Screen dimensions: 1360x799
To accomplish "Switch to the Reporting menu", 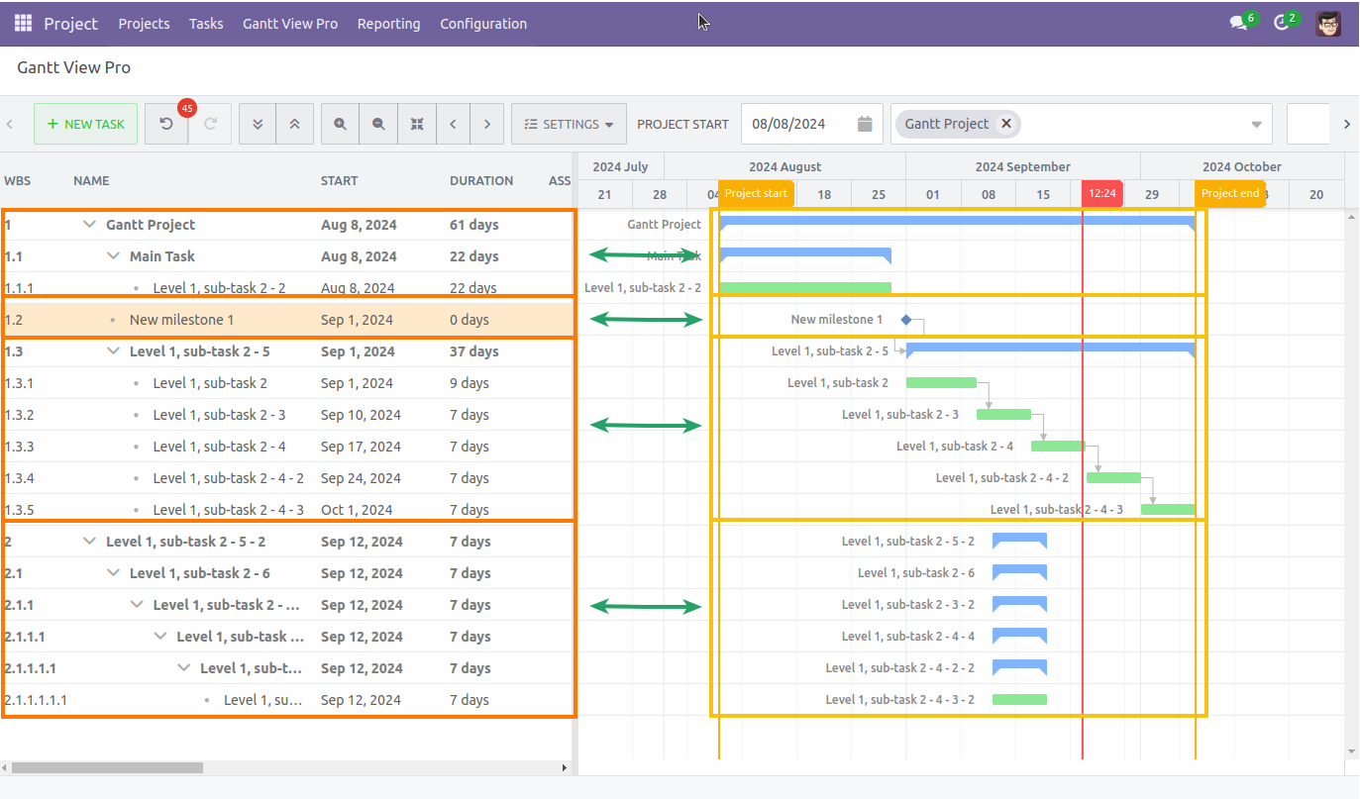I will pyautogui.click(x=388, y=23).
